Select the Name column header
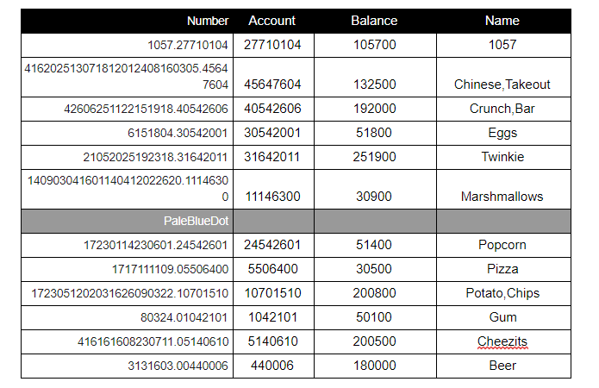 click(503, 21)
